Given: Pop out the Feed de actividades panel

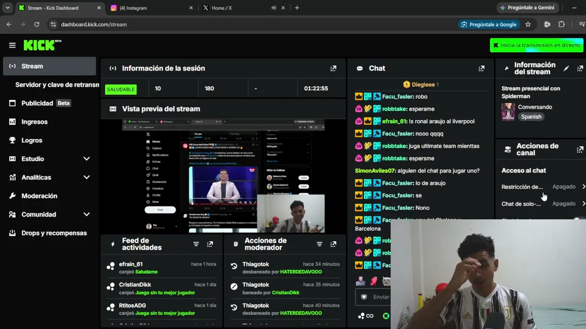Looking at the screenshot, I should pyautogui.click(x=210, y=244).
